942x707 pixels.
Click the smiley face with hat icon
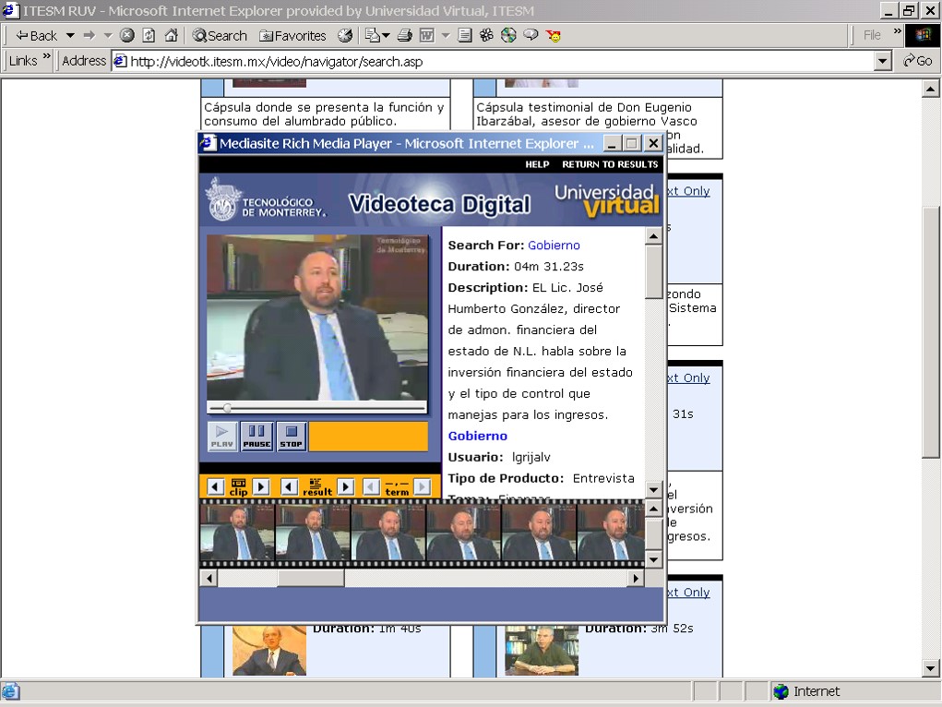coord(554,35)
